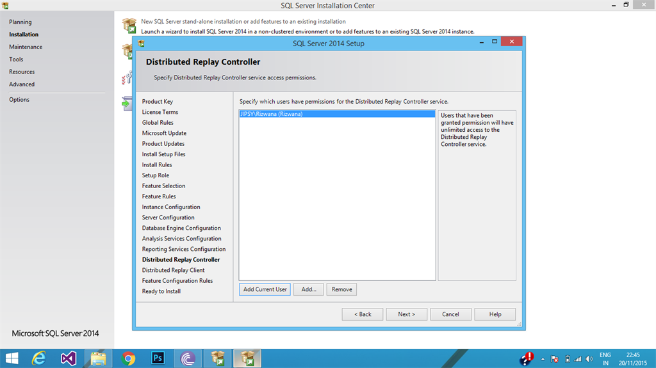Open Help for the setup wizard
The image size is (656, 368).
(x=495, y=314)
